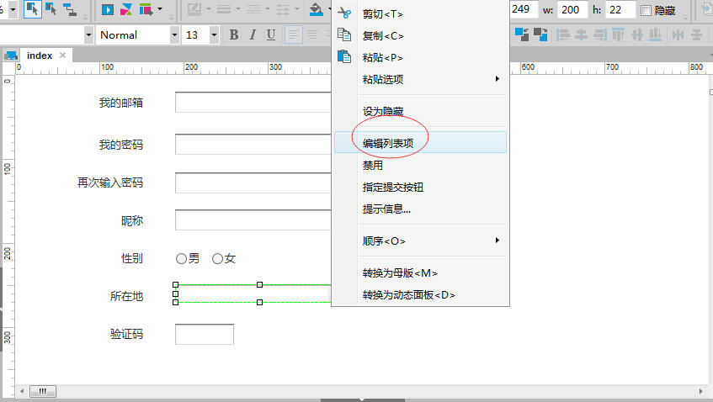Screen dimensions: 713x402
Task: Select the 女 radio button
Action: [x=217, y=259]
